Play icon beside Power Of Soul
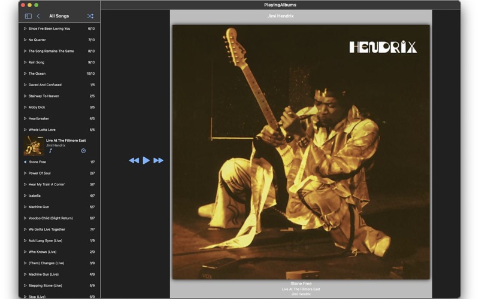Image resolution: width=479 pixels, height=299 pixels. (25, 173)
